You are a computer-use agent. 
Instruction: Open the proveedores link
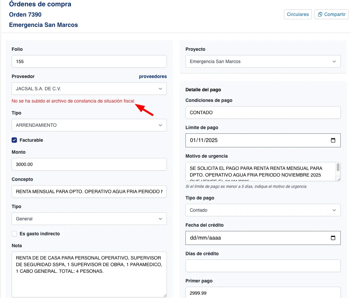(x=153, y=76)
